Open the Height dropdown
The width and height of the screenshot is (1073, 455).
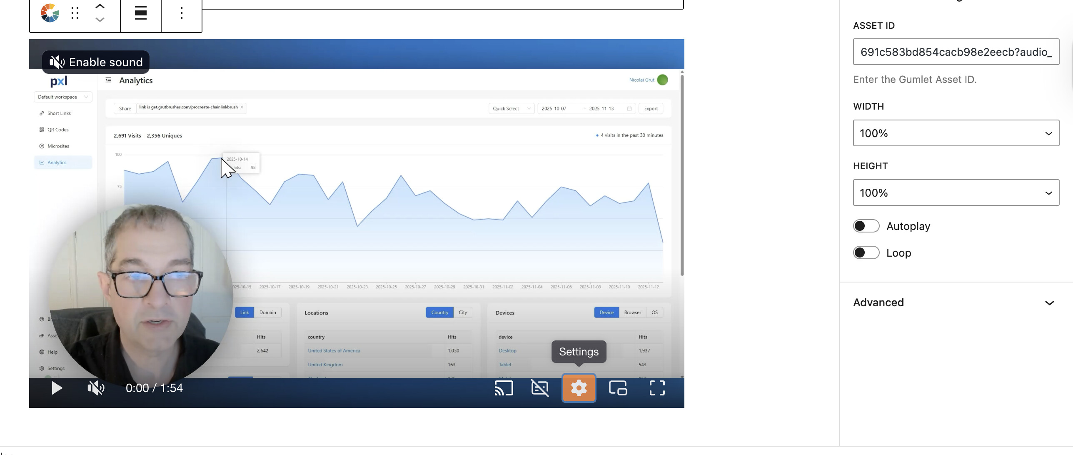(x=956, y=192)
